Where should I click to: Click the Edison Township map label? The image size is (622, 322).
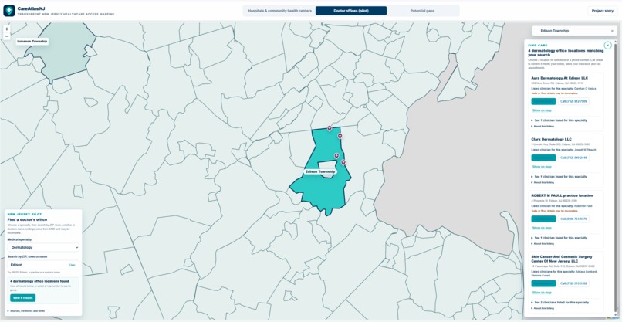click(320, 172)
